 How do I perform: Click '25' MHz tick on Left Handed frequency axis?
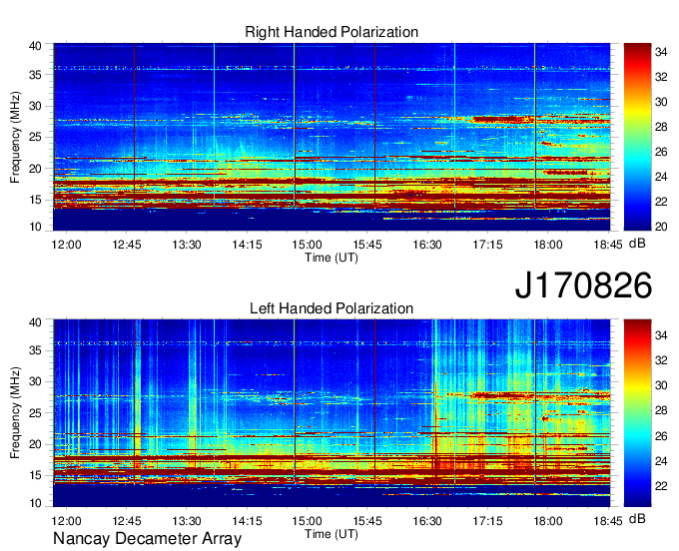click(x=36, y=413)
